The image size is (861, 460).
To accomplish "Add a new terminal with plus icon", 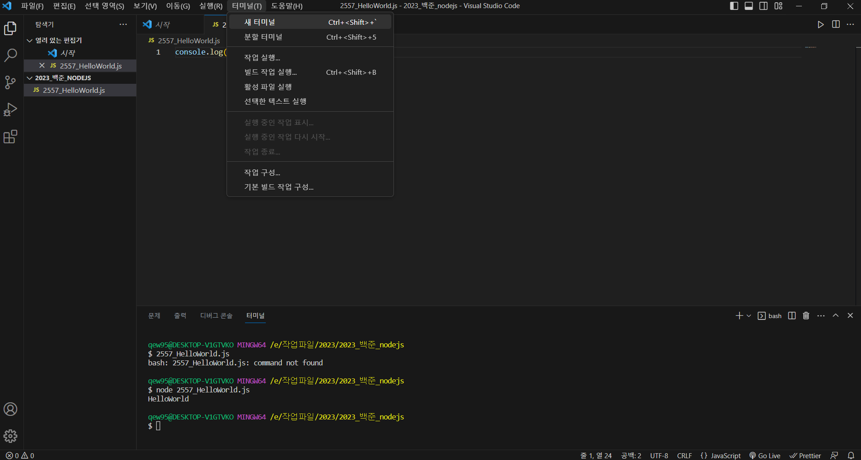I will point(739,316).
